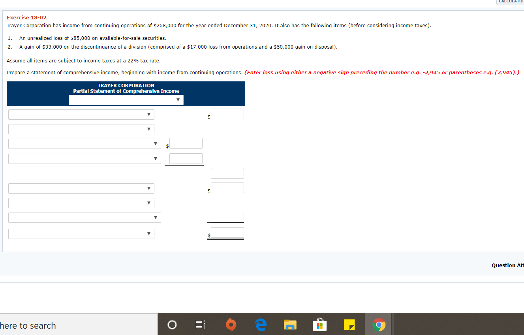Click the Question Attempts text
The image size is (524, 335).
point(507,265)
